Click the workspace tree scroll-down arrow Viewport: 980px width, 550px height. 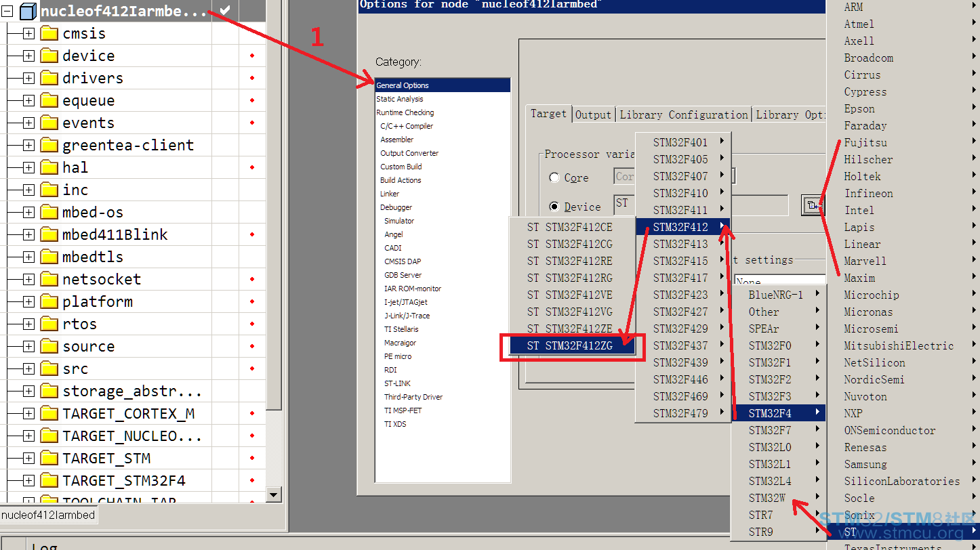pos(273,495)
